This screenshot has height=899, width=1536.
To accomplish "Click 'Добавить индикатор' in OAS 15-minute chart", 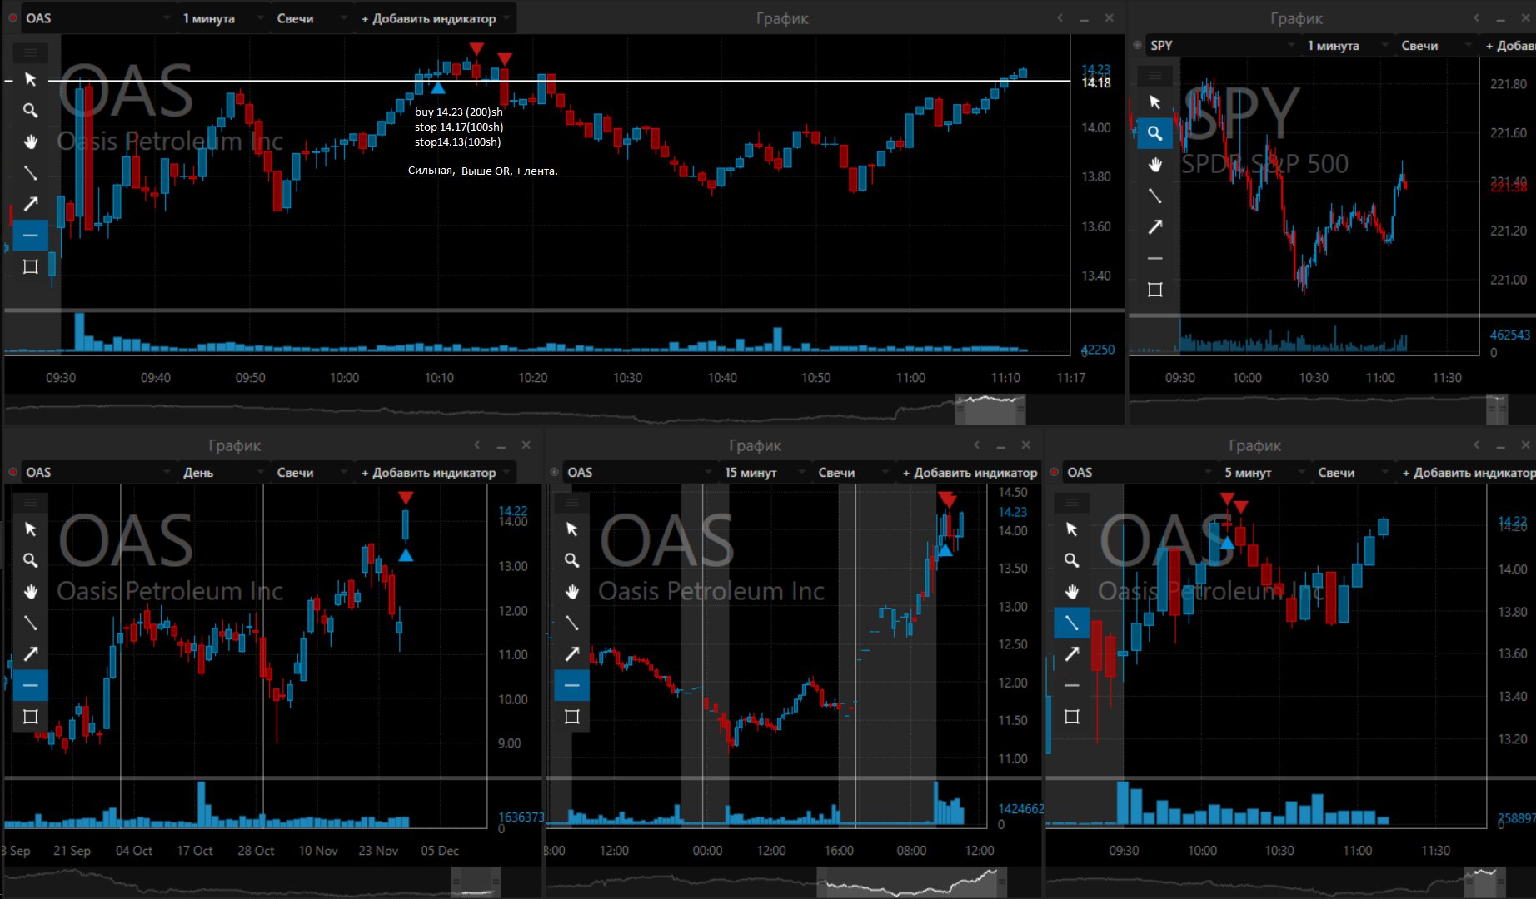I will 970,472.
